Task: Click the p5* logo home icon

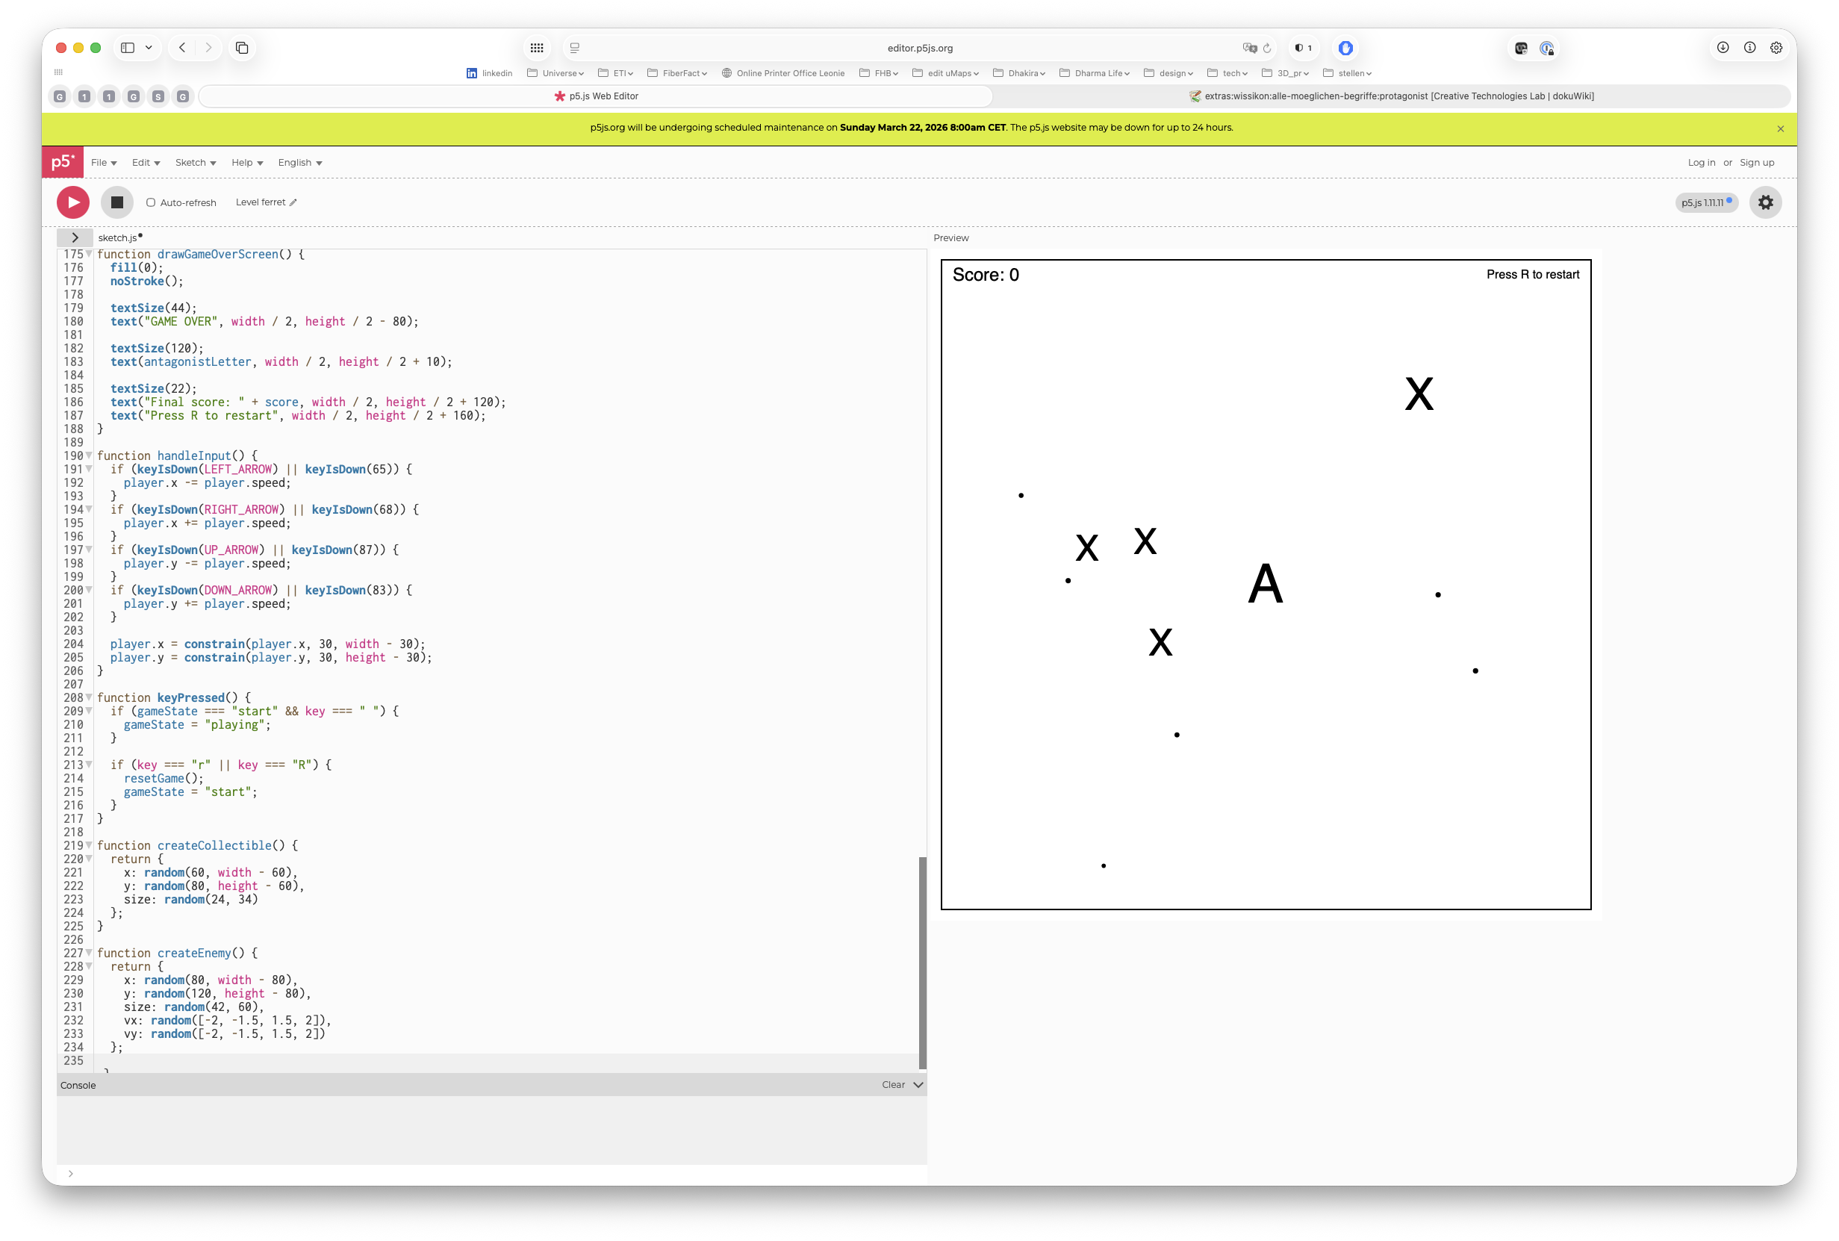Action: 63,162
